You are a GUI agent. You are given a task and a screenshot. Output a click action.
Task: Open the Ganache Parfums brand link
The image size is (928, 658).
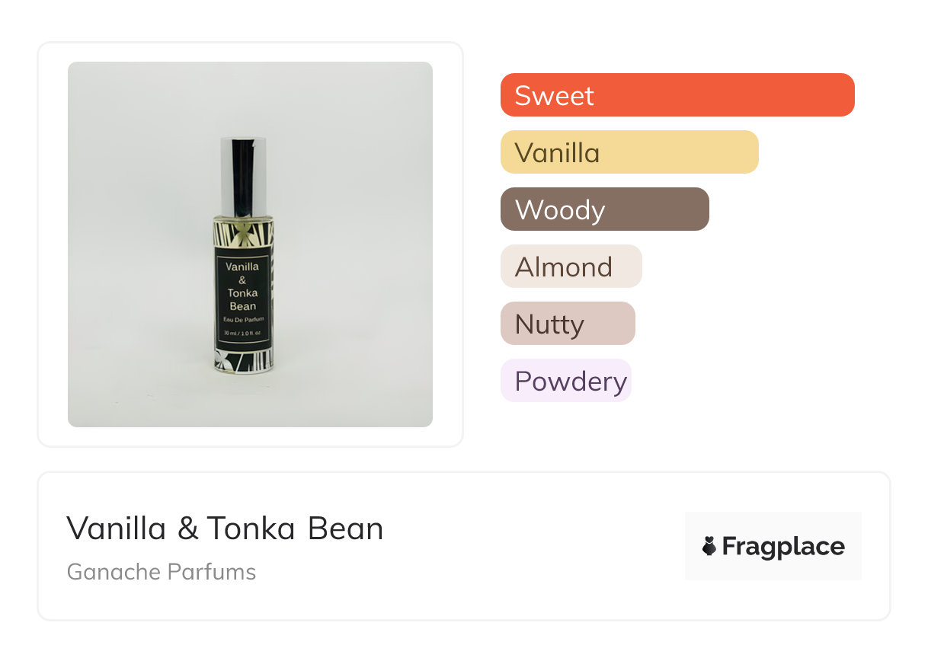pyautogui.click(x=162, y=572)
